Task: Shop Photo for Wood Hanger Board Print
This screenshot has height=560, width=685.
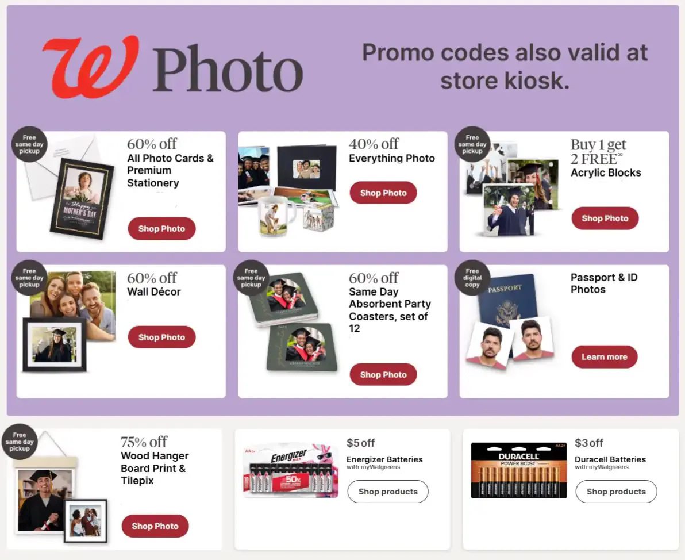Action: pyautogui.click(x=155, y=526)
